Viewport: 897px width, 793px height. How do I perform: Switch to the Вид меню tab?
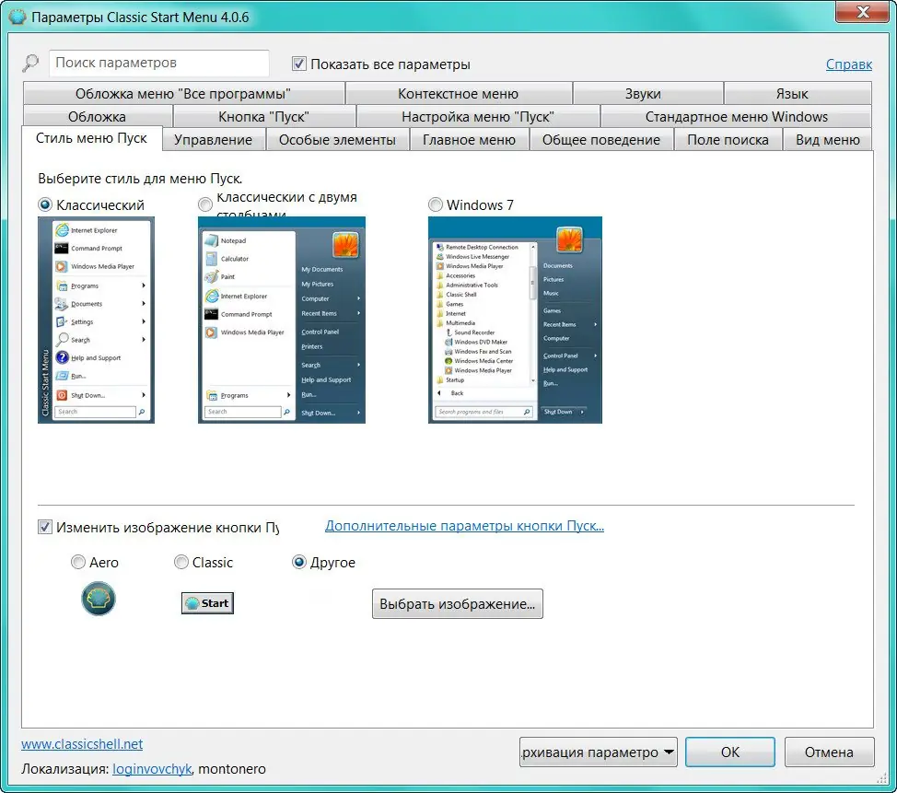(x=827, y=140)
